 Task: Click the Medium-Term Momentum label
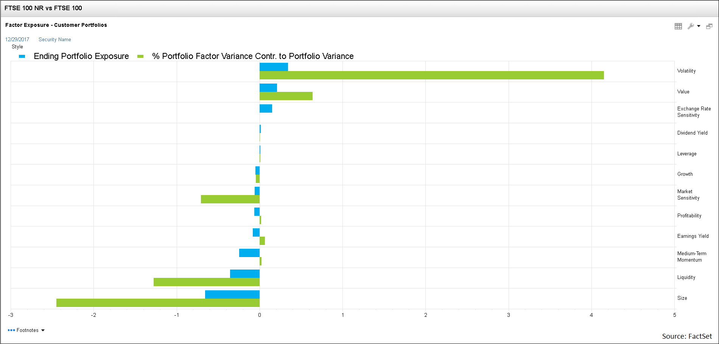coord(692,257)
